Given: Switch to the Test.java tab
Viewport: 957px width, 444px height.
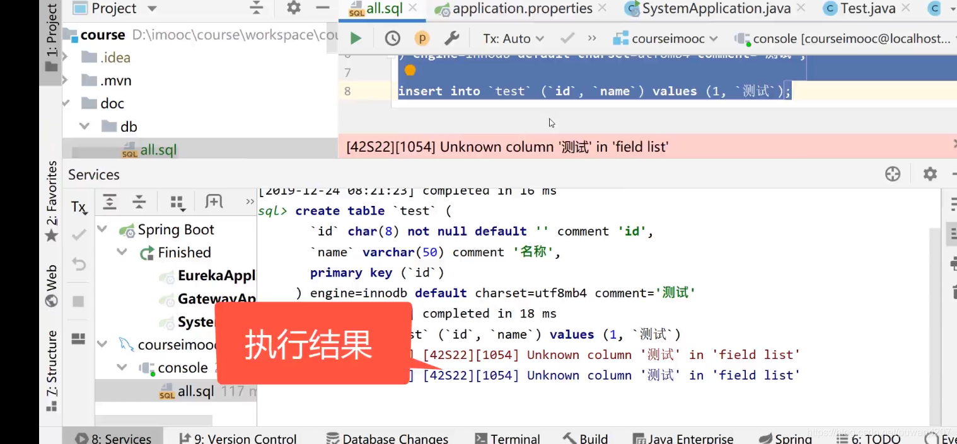Looking at the screenshot, I should tap(868, 9).
